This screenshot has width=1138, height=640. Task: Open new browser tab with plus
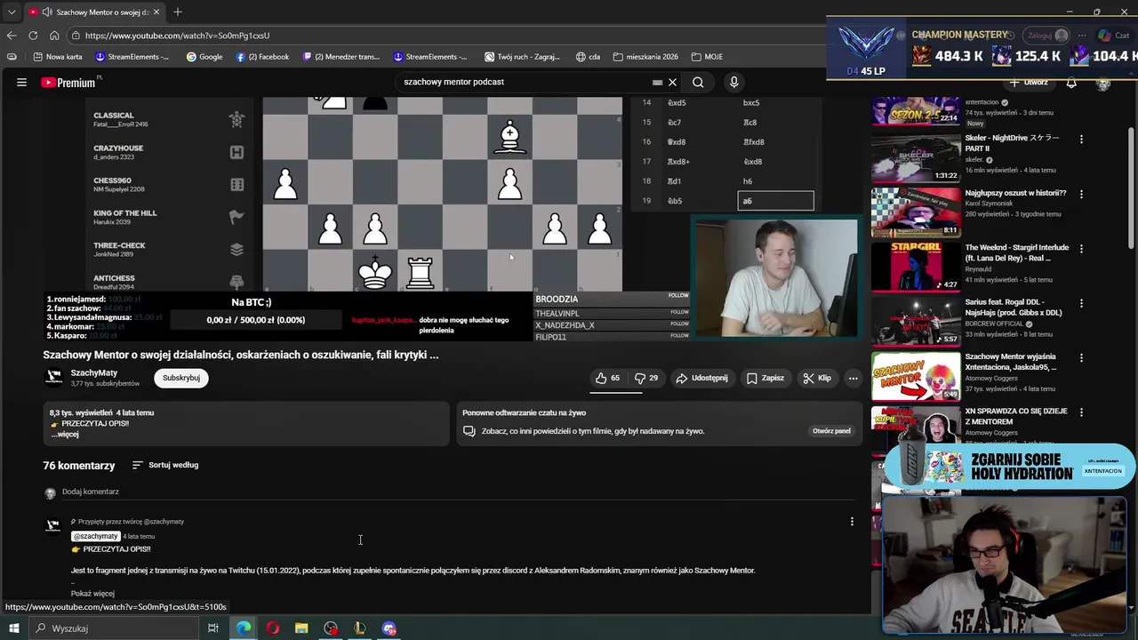[x=178, y=12]
